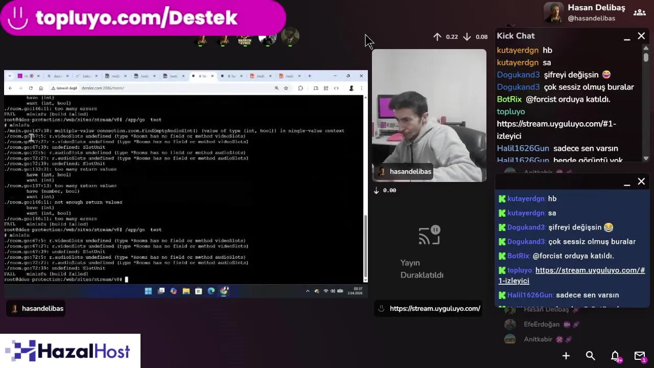The width and height of the screenshot is (654, 368).
Task: Open the participants icon beside Hasan Delibaş
Action: [x=639, y=13]
